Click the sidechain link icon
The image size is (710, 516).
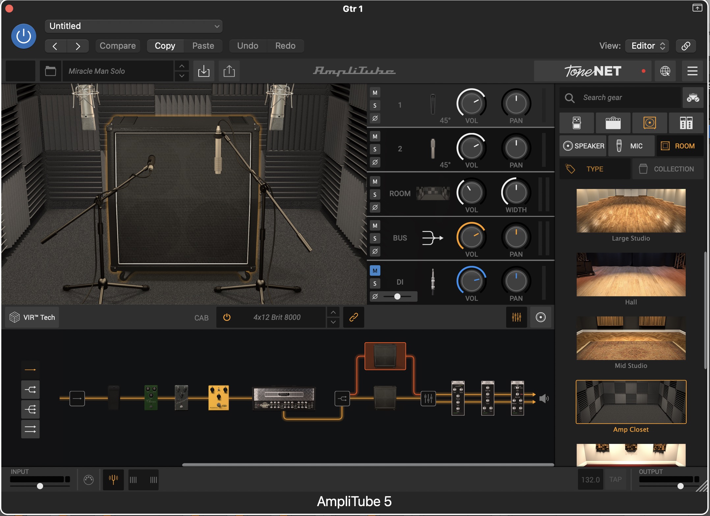pos(686,46)
